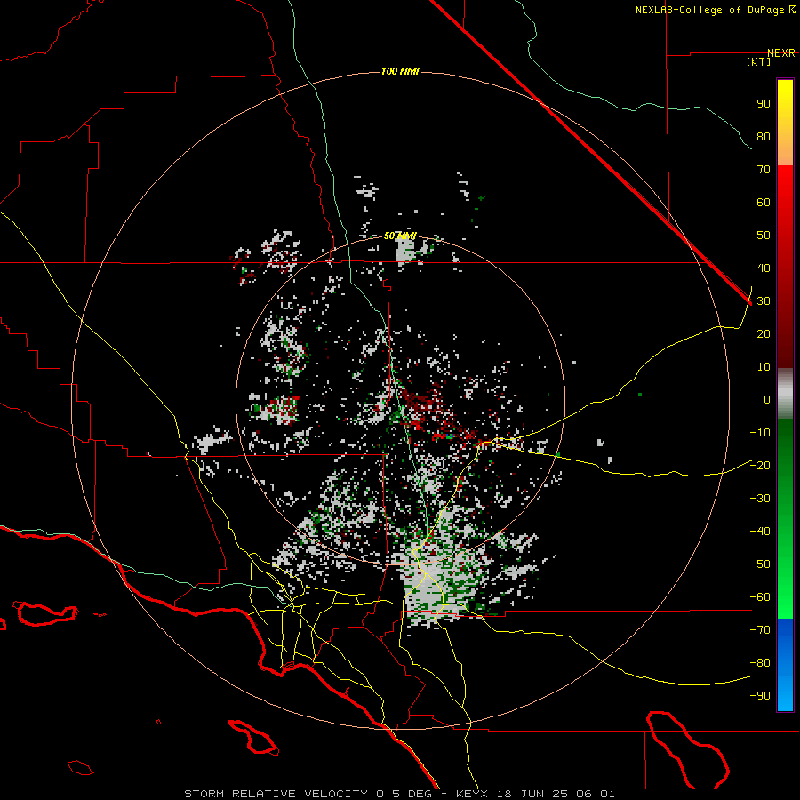Viewport: 800px width, 800px height.
Task: Click the 50 value on velocity scale
Action: point(764,236)
